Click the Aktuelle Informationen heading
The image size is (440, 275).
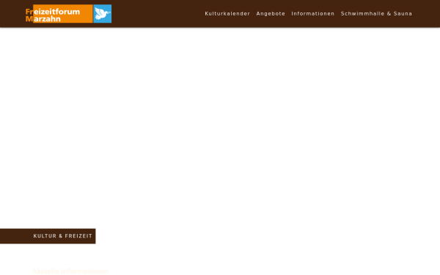70,271
